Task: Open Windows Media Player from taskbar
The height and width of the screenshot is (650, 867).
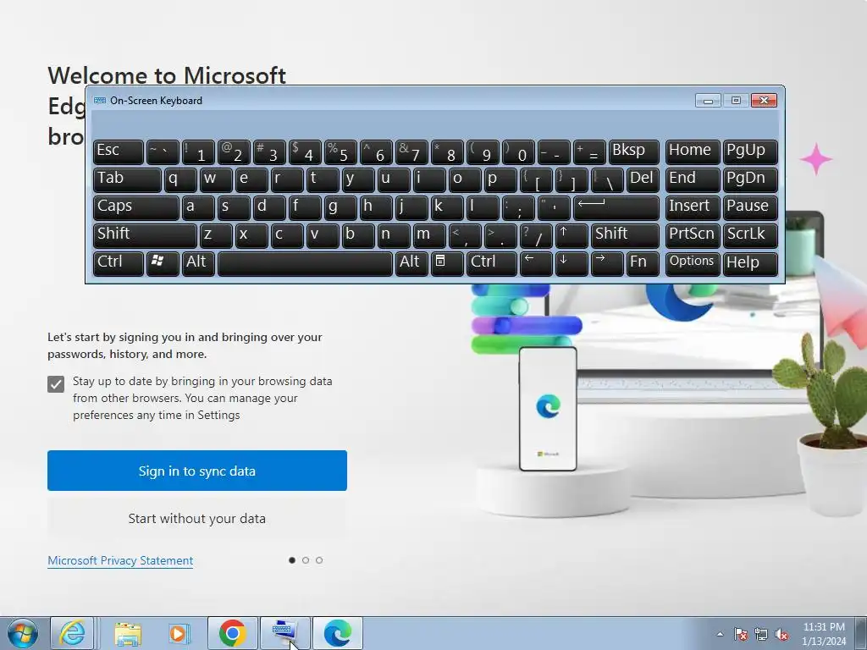Action: point(178,633)
